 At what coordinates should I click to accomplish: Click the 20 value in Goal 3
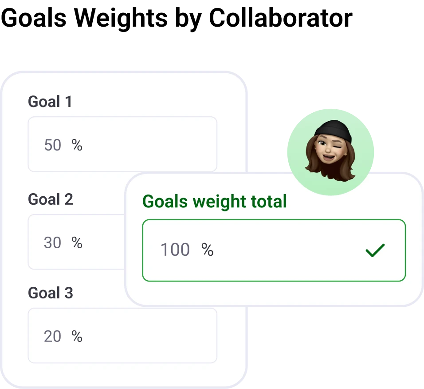[x=52, y=337]
